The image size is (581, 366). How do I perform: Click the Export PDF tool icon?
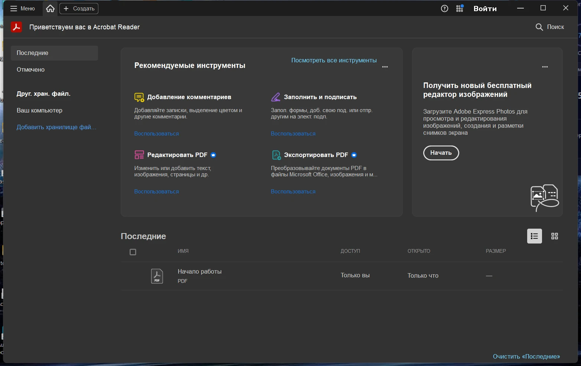pyautogui.click(x=276, y=155)
